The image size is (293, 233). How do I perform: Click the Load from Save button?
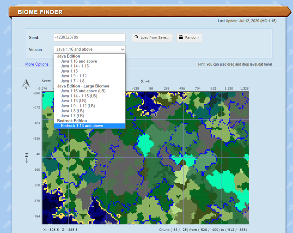click(152, 38)
